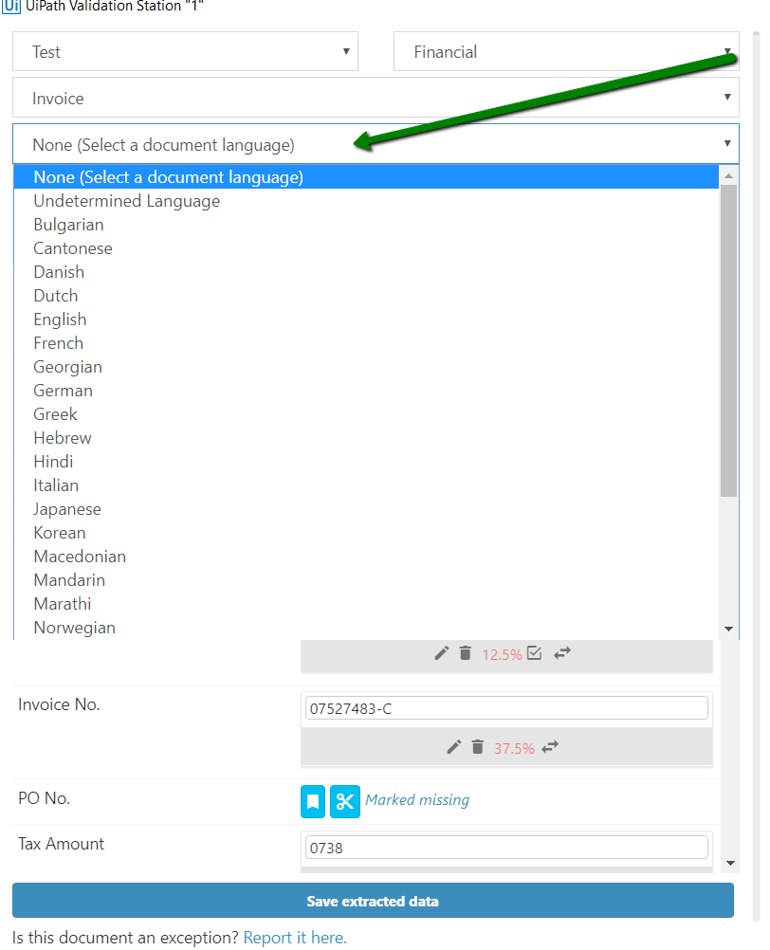Screen dimensions: 770x950
Task: Pick Macedonian in the language list
Action: pyautogui.click(x=366, y=557)
